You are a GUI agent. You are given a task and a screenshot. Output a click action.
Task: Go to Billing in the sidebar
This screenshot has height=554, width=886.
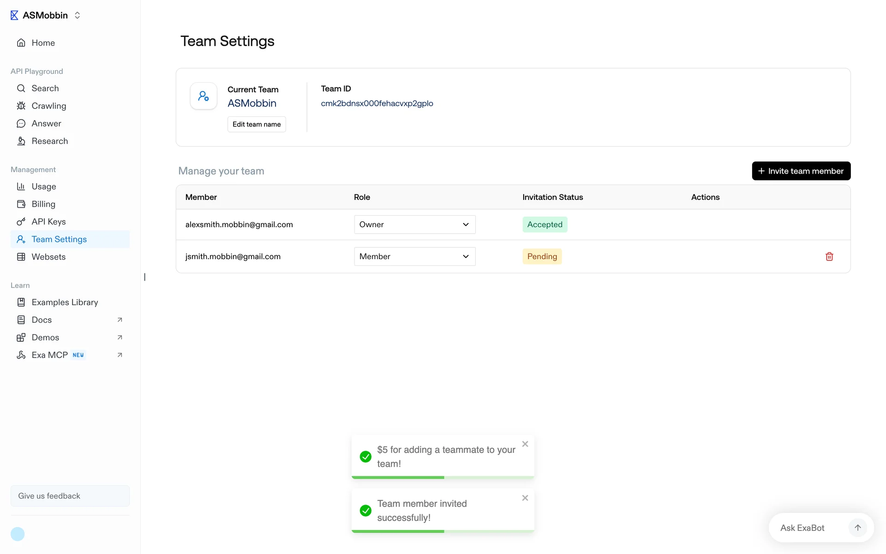(43, 204)
